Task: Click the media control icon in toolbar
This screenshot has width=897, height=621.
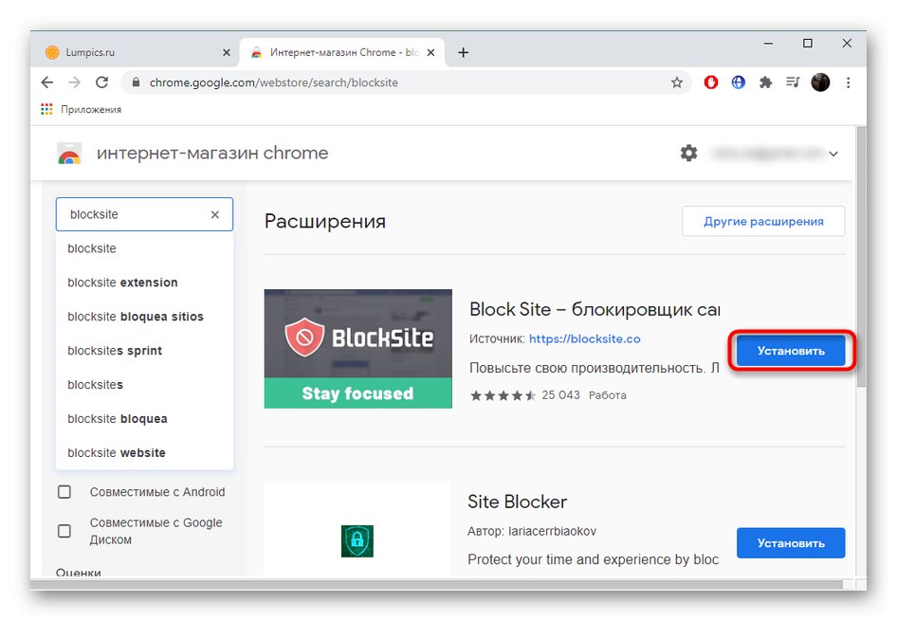Action: point(793,82)
